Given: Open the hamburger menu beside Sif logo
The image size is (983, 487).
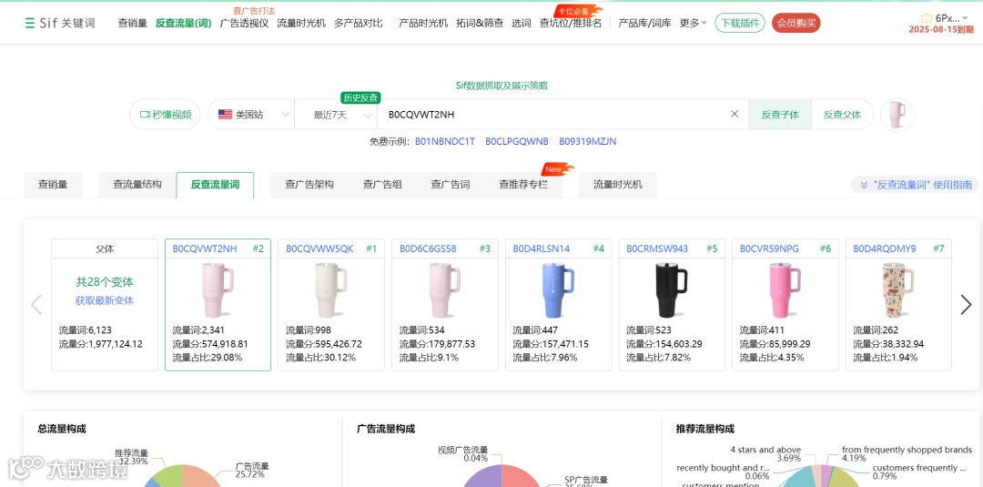Looking at the screenshot, I should click(x=29, y=23).
